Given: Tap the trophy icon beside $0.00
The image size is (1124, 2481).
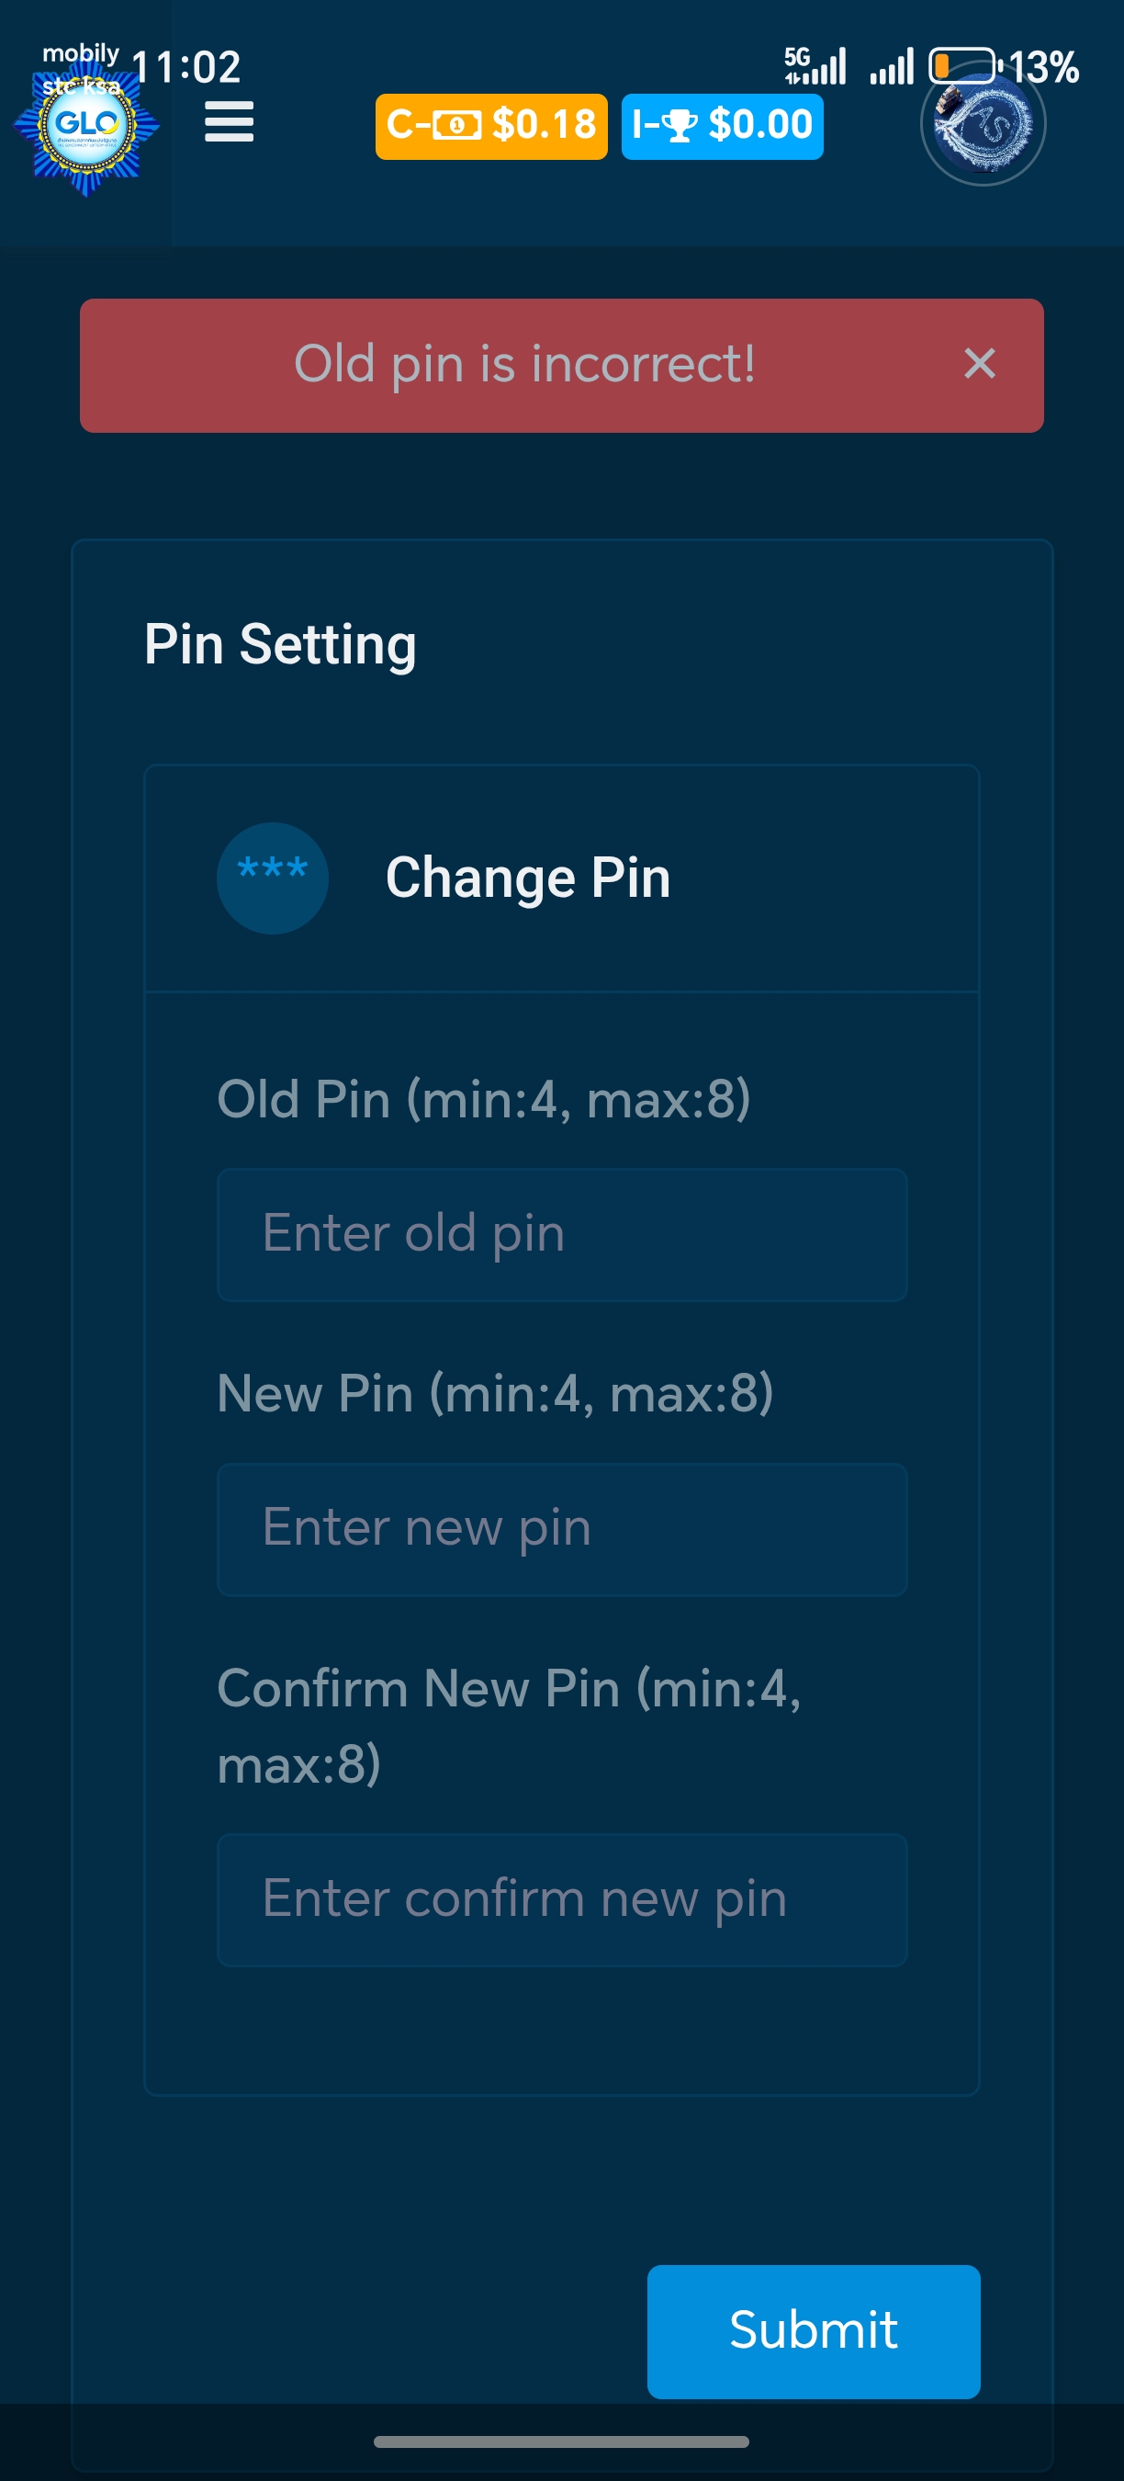Looking at the screenshot, I should (680, 125).
